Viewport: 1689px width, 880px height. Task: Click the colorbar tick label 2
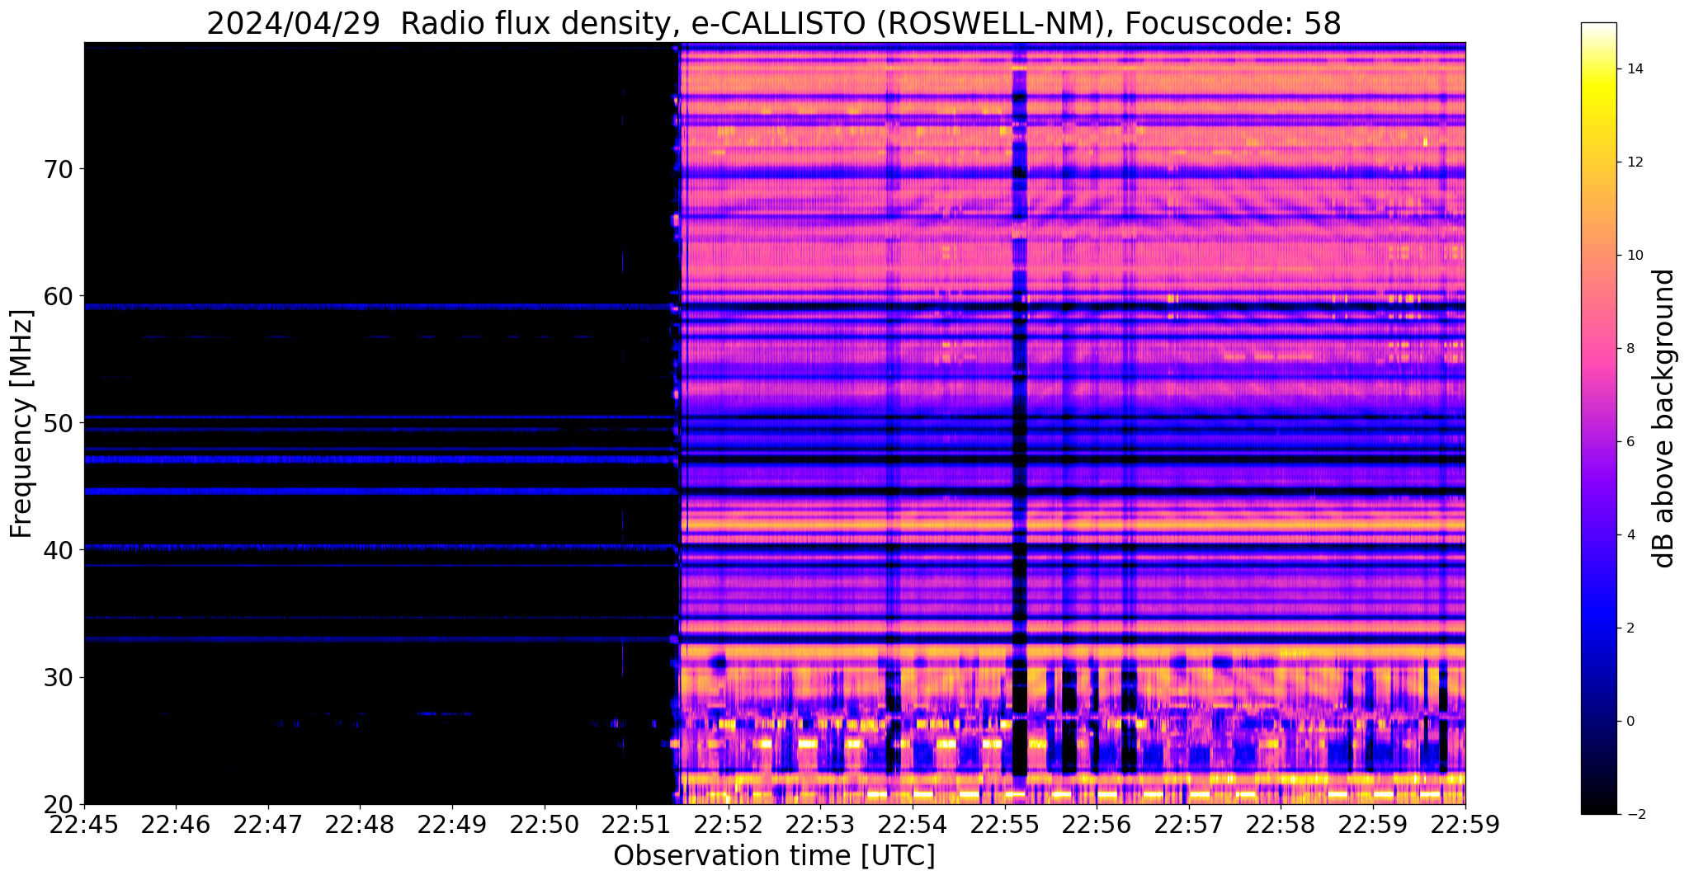click(x=1630, y=628)
